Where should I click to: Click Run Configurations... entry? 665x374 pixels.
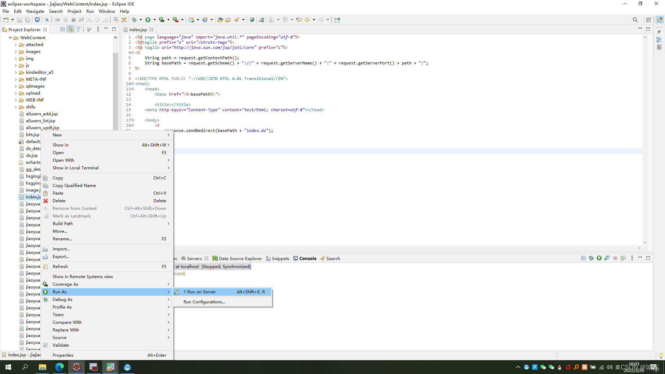(x=204, y=302)
